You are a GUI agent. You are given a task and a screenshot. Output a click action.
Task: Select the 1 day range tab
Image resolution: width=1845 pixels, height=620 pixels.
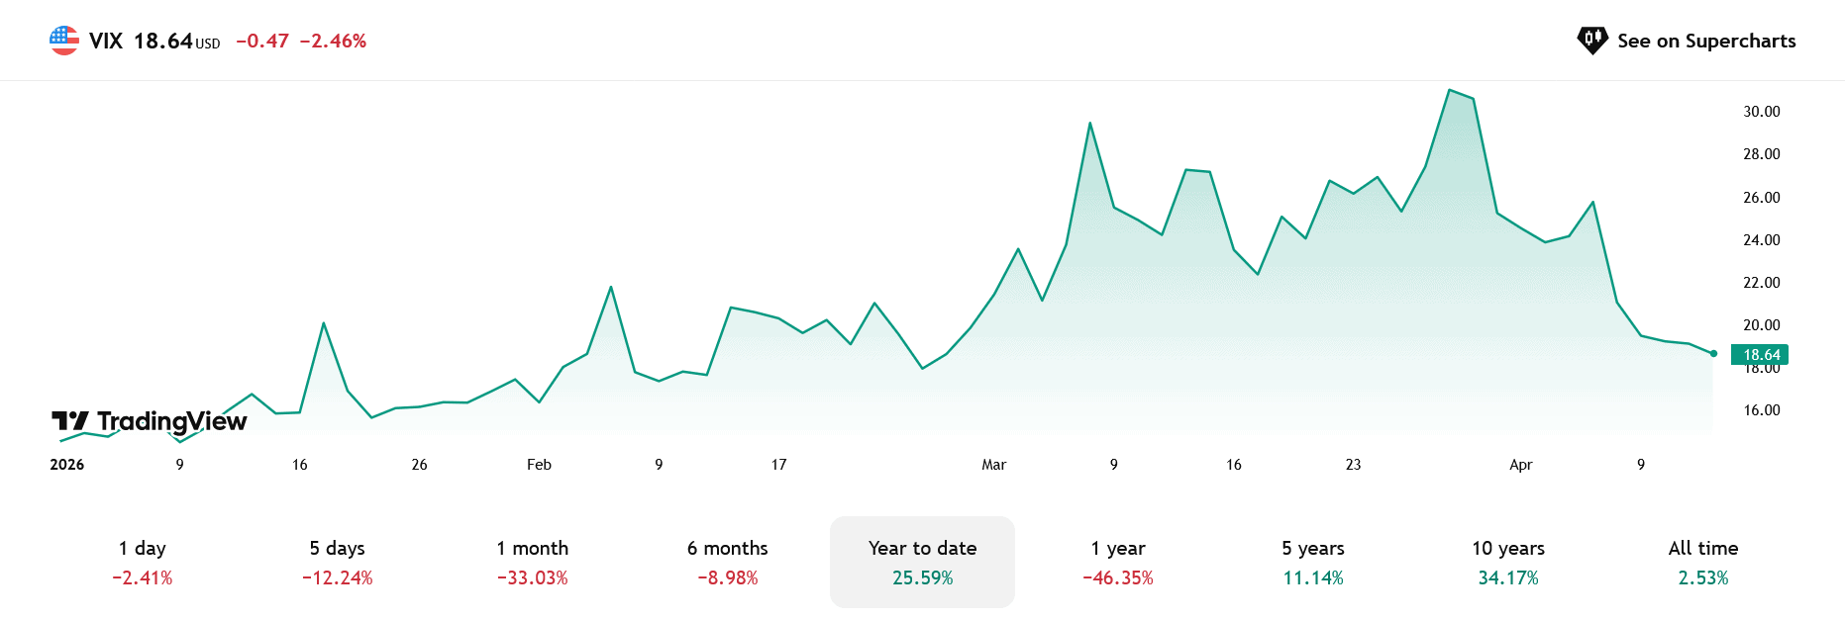(143, 562)
